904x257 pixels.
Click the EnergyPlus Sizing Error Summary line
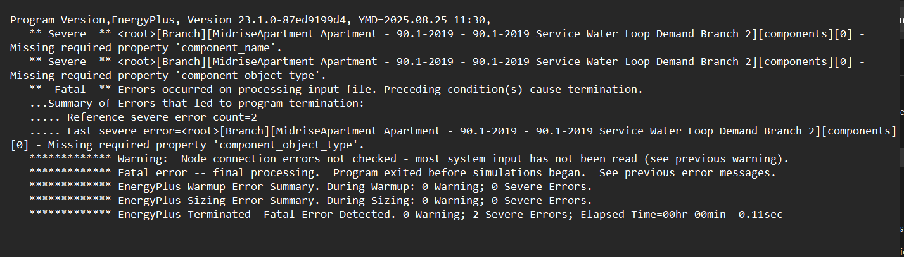(x=355, y=201)
